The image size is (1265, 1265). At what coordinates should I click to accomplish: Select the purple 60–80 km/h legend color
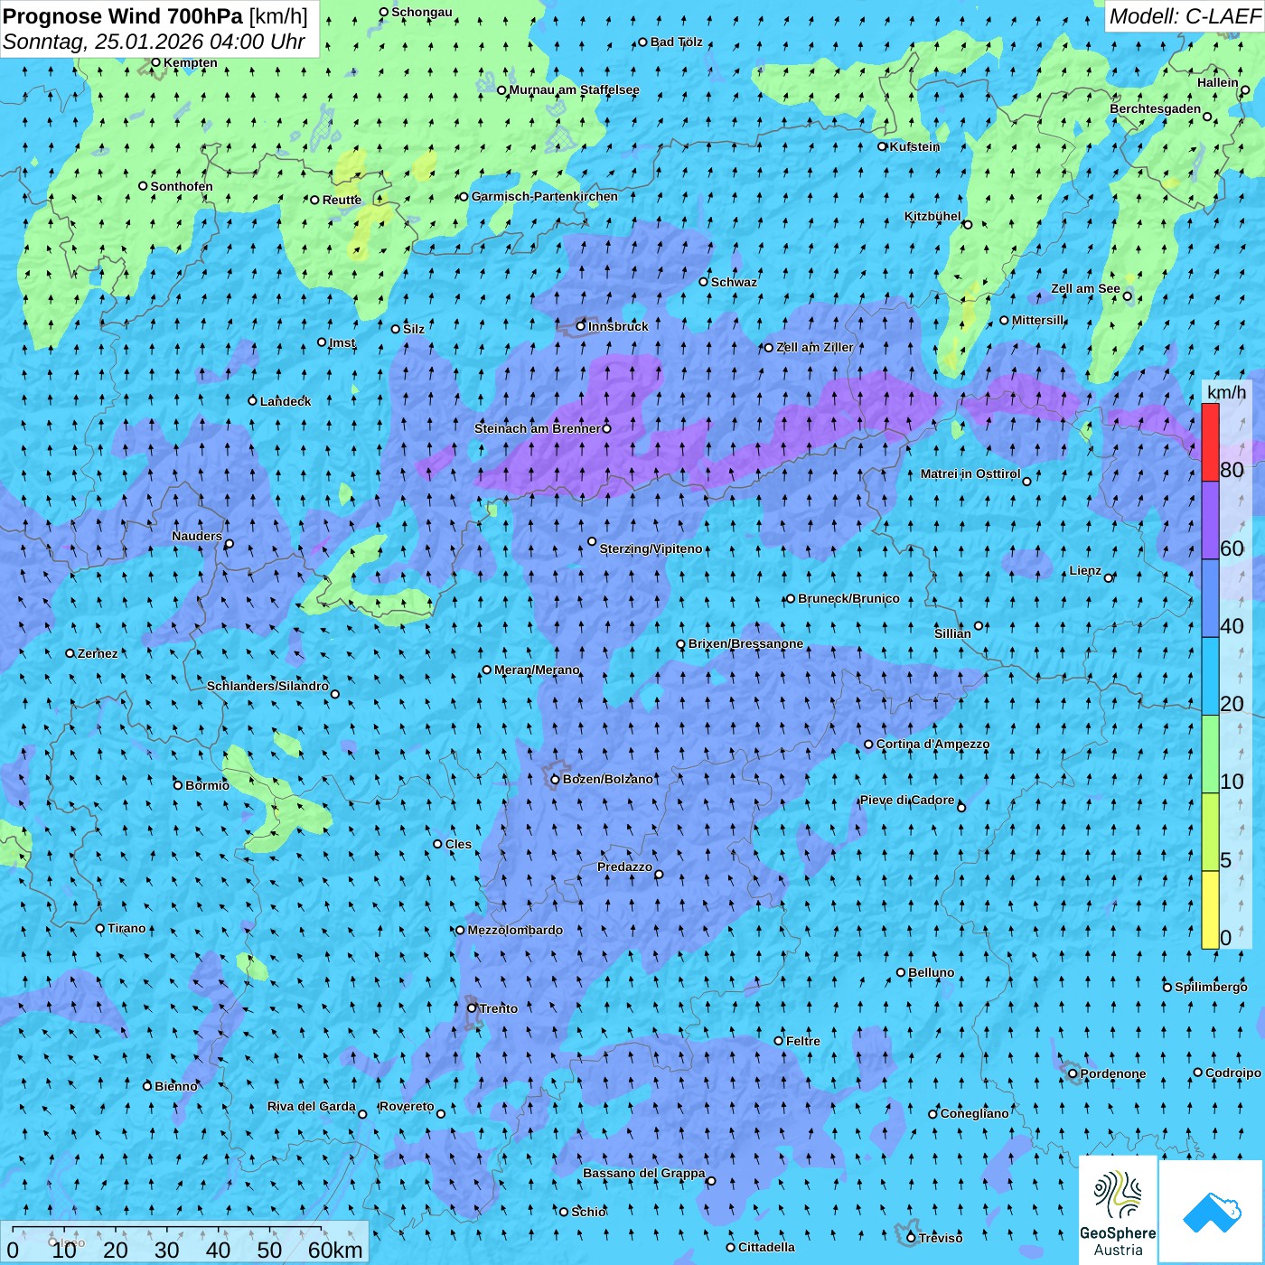[1210, 520]
